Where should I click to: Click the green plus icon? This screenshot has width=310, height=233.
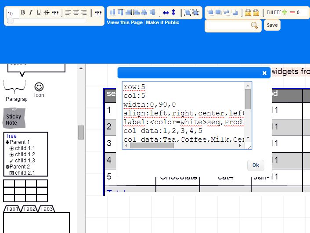click(285, 13)
